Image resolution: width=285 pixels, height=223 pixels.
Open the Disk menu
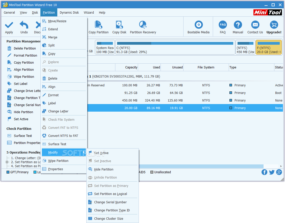(x=35, y=13)
